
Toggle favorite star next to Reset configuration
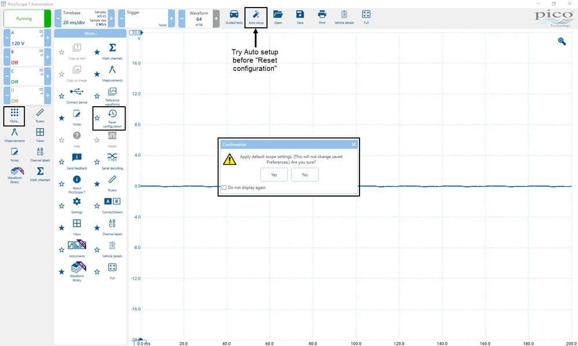[97, 118]
